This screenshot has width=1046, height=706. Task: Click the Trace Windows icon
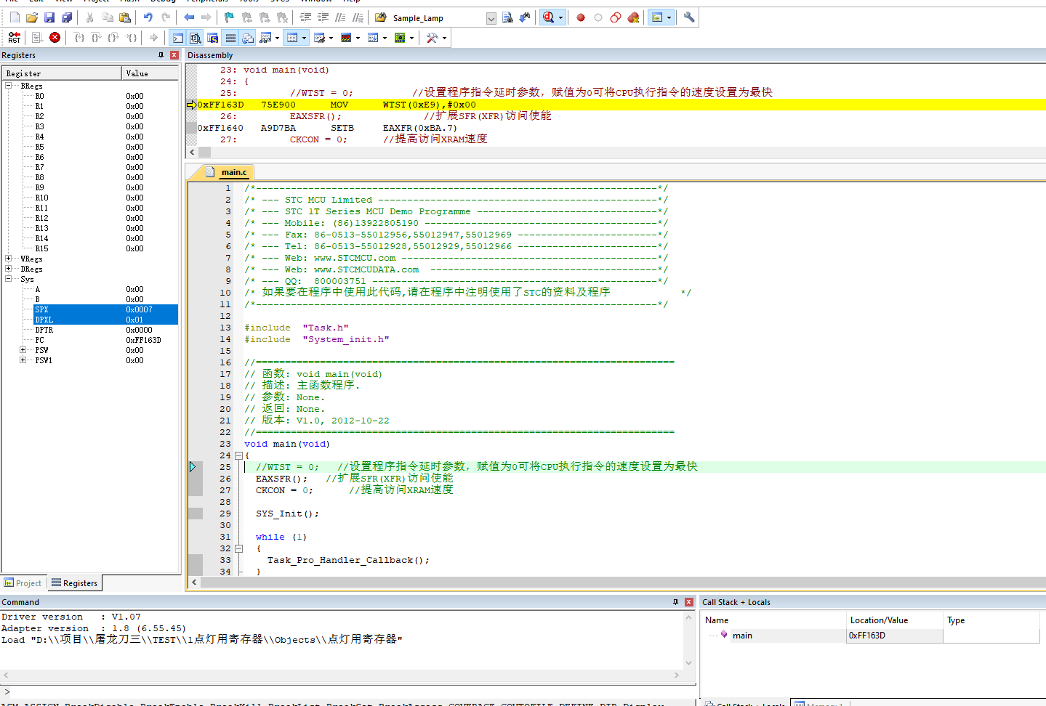click(373, 38)
